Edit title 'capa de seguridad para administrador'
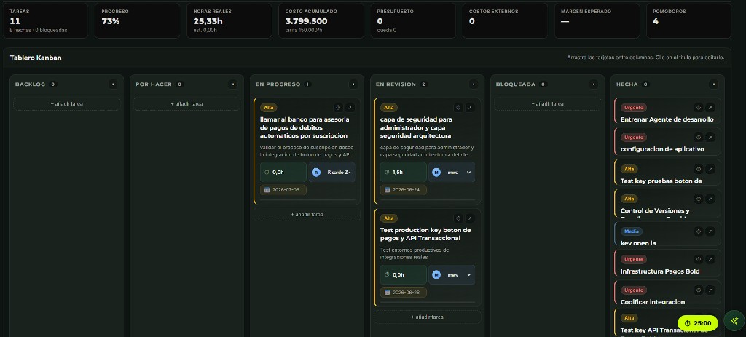This screenshot has width=746, height=337. (416, 127)
